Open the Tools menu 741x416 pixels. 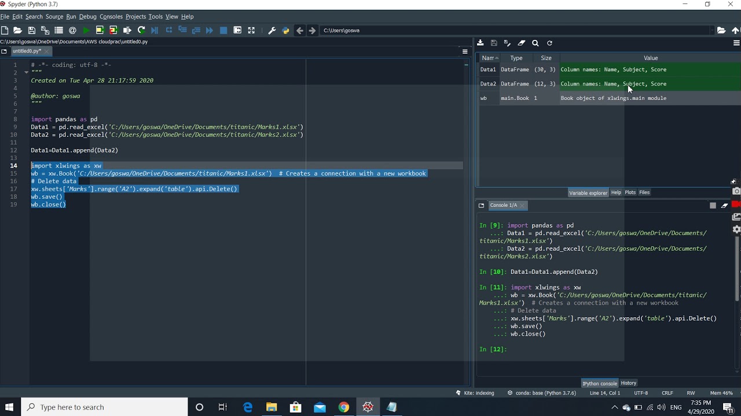pos(155,17)
